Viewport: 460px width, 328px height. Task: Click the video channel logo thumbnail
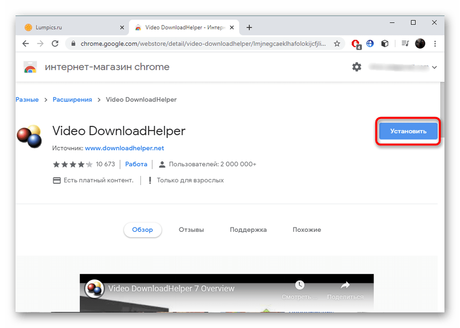[94, 289]
